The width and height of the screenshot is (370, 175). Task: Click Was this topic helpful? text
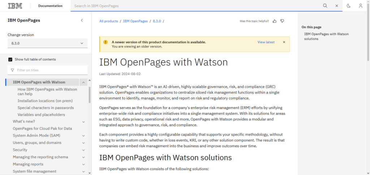pos(254,21)
